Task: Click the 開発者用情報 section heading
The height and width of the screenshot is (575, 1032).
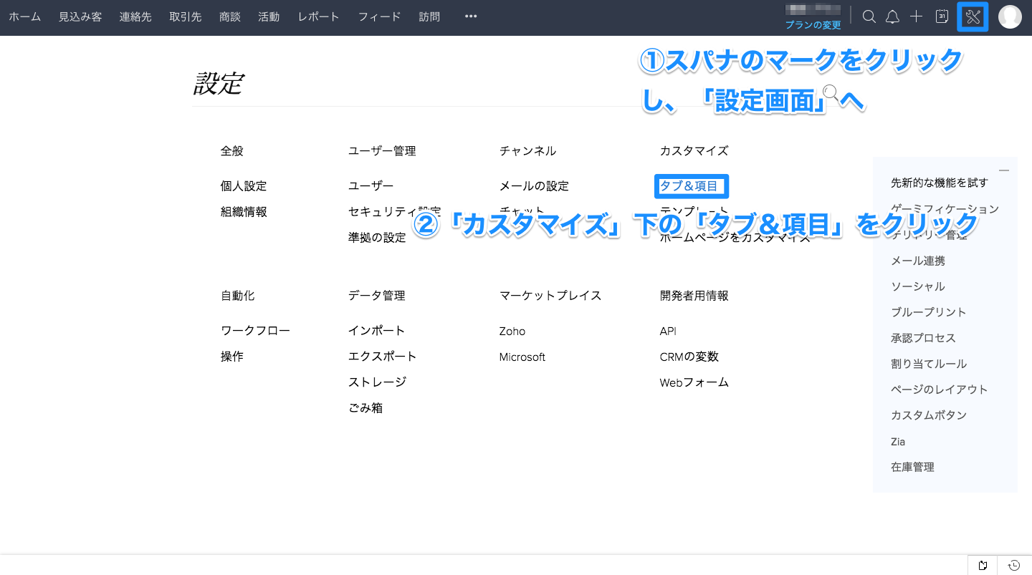Action: 694,296
